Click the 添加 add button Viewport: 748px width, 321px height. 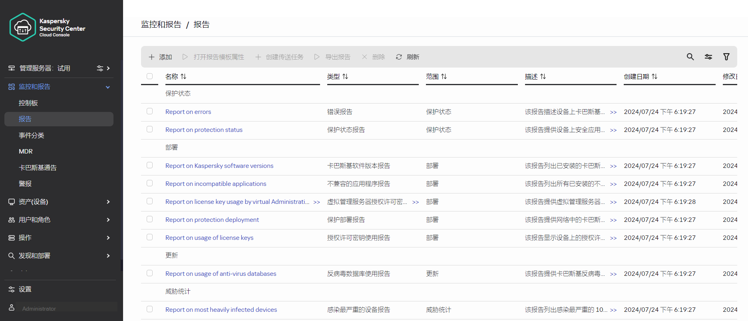point(160,57)
